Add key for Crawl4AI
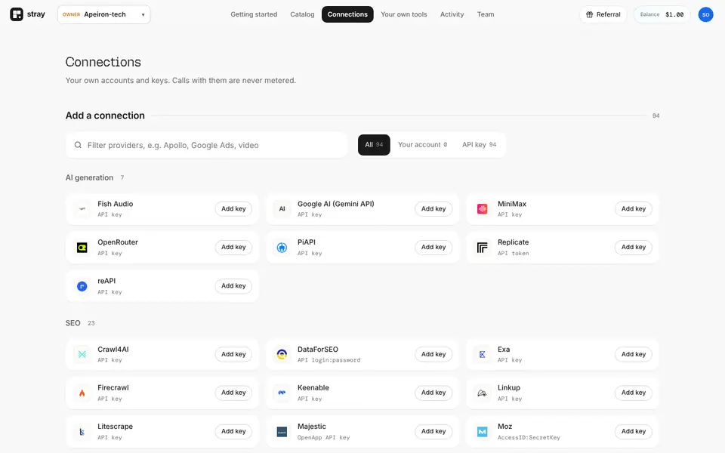725x453 pixels. click(x=233, y=354)
